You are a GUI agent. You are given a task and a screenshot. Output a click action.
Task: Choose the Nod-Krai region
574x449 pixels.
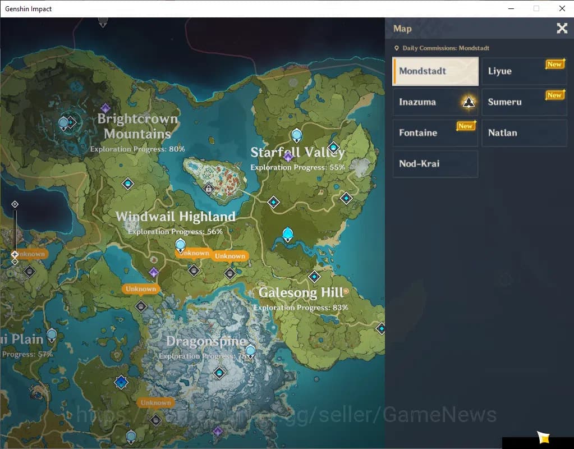[x=435, y=164]
